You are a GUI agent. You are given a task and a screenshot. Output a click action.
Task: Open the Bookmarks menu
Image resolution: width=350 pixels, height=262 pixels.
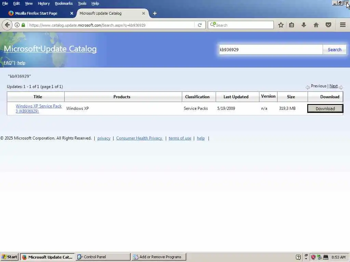[x=64, y=3]
